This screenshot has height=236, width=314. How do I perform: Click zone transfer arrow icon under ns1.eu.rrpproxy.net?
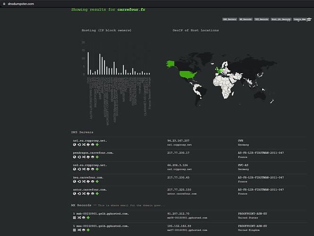point(79,145)
